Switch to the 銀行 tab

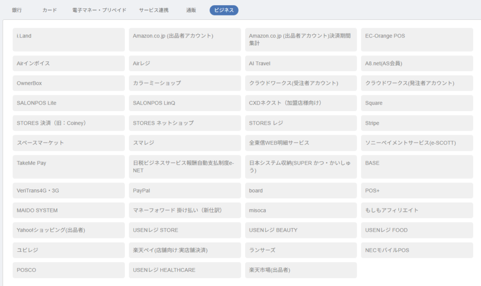(17, 10)
